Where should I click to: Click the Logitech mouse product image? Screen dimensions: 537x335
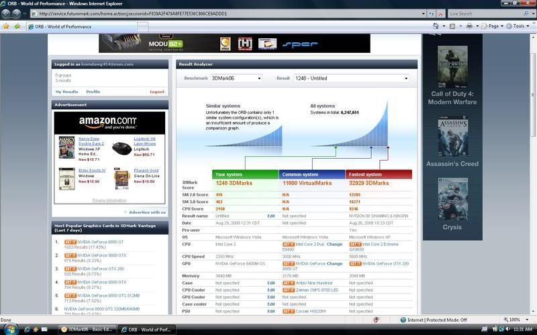click(x=122, y=148)
